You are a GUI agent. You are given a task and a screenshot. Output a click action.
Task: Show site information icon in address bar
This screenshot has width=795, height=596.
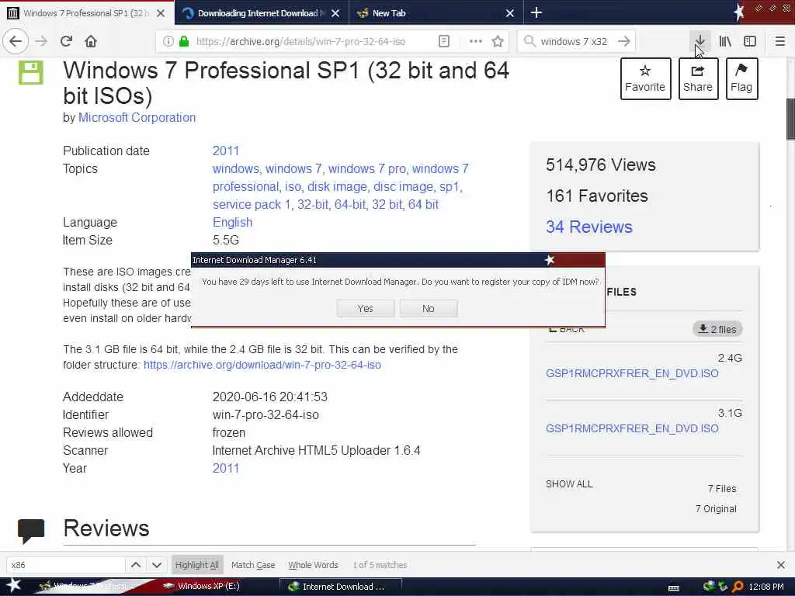(x=168, y=42)
